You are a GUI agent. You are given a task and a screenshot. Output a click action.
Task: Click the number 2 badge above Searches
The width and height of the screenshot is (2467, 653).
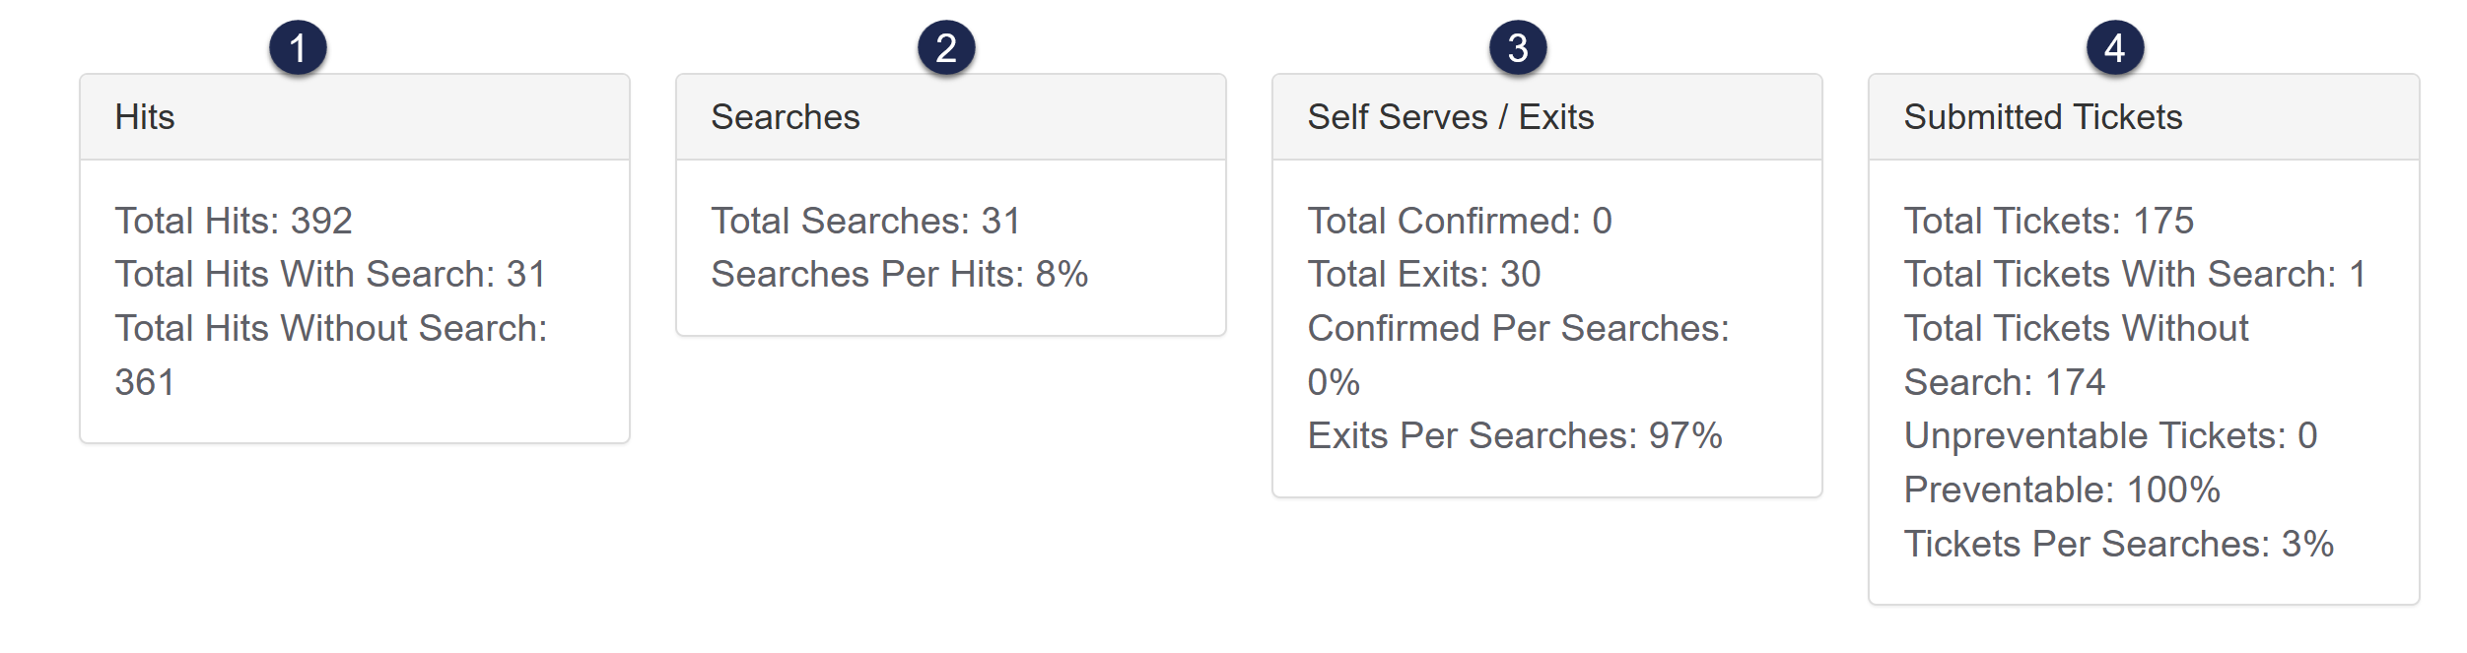point(946,48)
